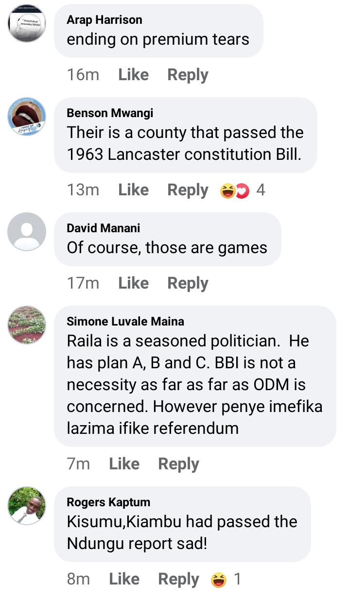The width and height of the screenshot is (349, 601).
Task: Open Arap Harrison's name link
Action: click(x=105, y=20)
